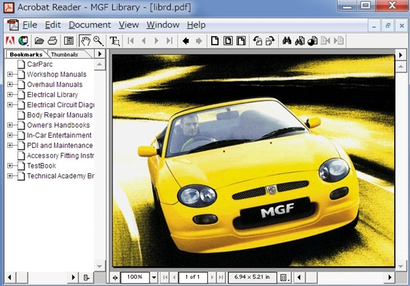
Task: Open the Edit menu
Action: click(x=53, y=25)
